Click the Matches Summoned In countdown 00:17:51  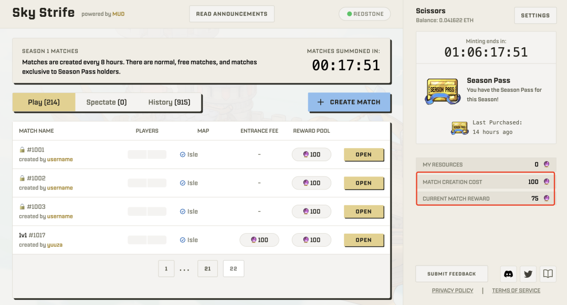346,66
